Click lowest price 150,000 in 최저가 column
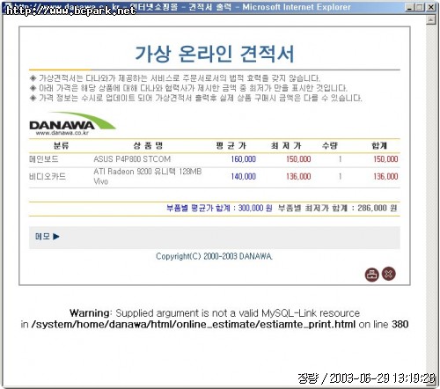This screenshot has width=440, height=389. [298, 159]
